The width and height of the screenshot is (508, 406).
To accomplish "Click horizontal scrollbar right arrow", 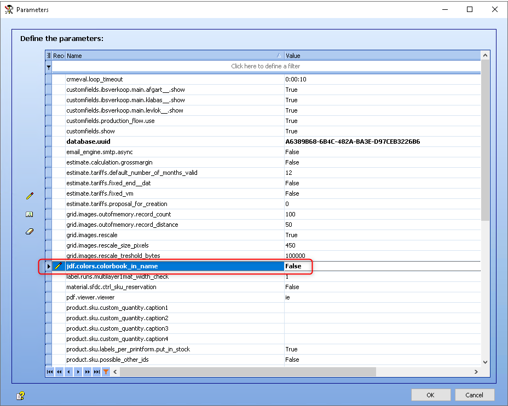I will click(476, 372).
